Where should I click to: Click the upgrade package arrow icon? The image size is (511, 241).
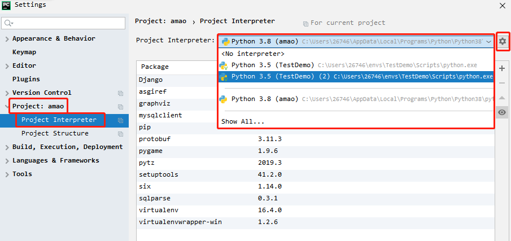(x=502, y=98)
